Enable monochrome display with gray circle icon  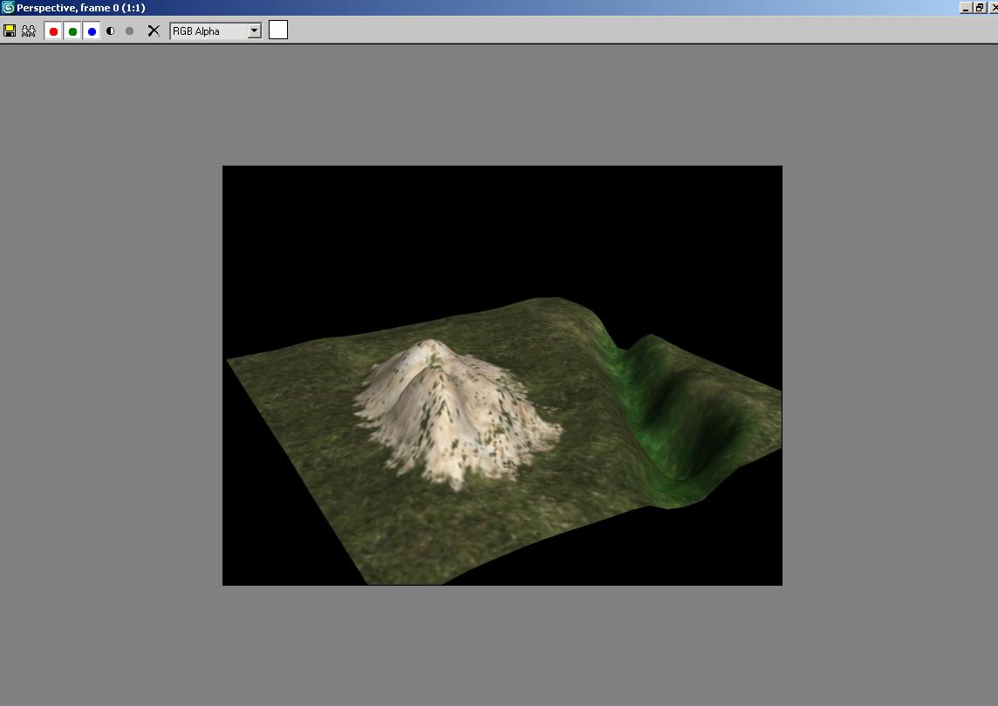pos(130,31)
